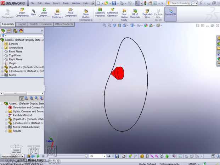220x165 pixels.
Task: Click the Print icon
Action: pos(122,3)
